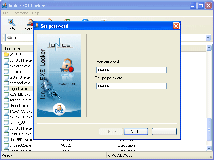This screenshot has height=160, width=214.
Task: Focus the Retype password field
Action: [131, 86]
